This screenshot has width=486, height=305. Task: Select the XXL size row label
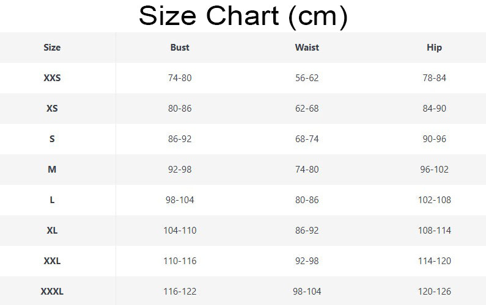tap(52, 261)
